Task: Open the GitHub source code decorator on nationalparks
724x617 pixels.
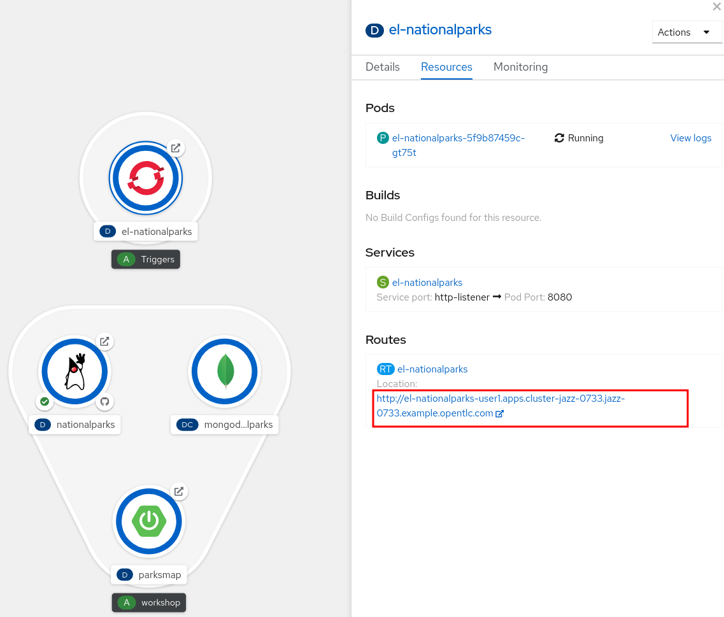Action: [x=104, y=402]
